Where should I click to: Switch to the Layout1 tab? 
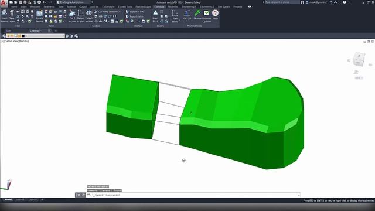[x=20, y=199]
